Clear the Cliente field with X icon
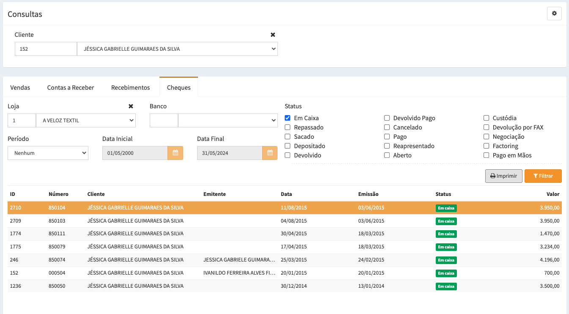This screenshot has height=314, width=569. [x=273, y=35]
